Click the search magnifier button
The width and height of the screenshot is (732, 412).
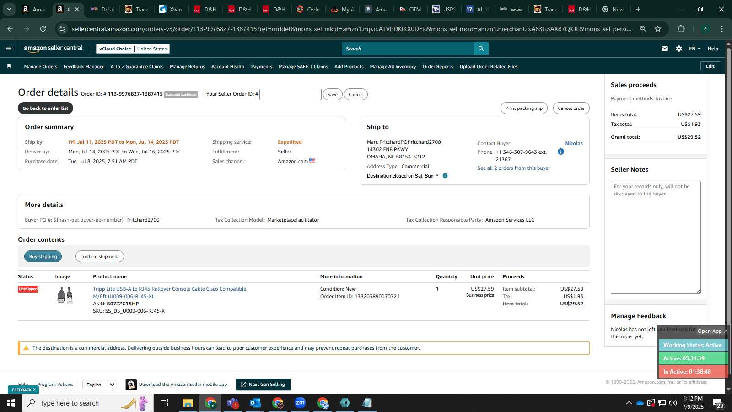[x=481, y=49]
